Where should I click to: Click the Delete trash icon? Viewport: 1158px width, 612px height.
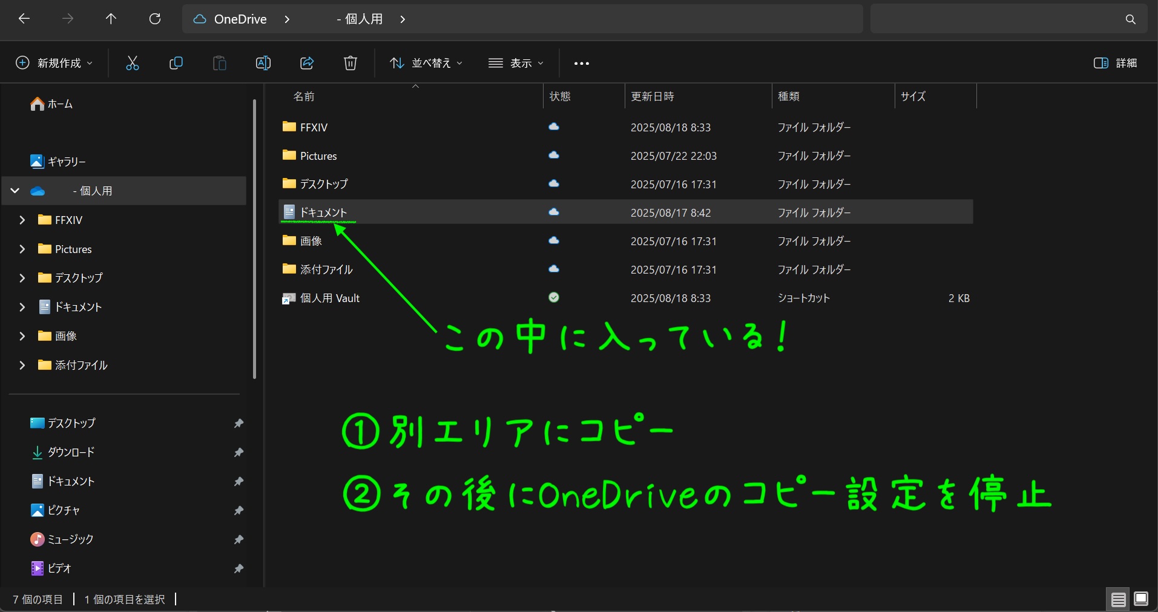[350, 63]
